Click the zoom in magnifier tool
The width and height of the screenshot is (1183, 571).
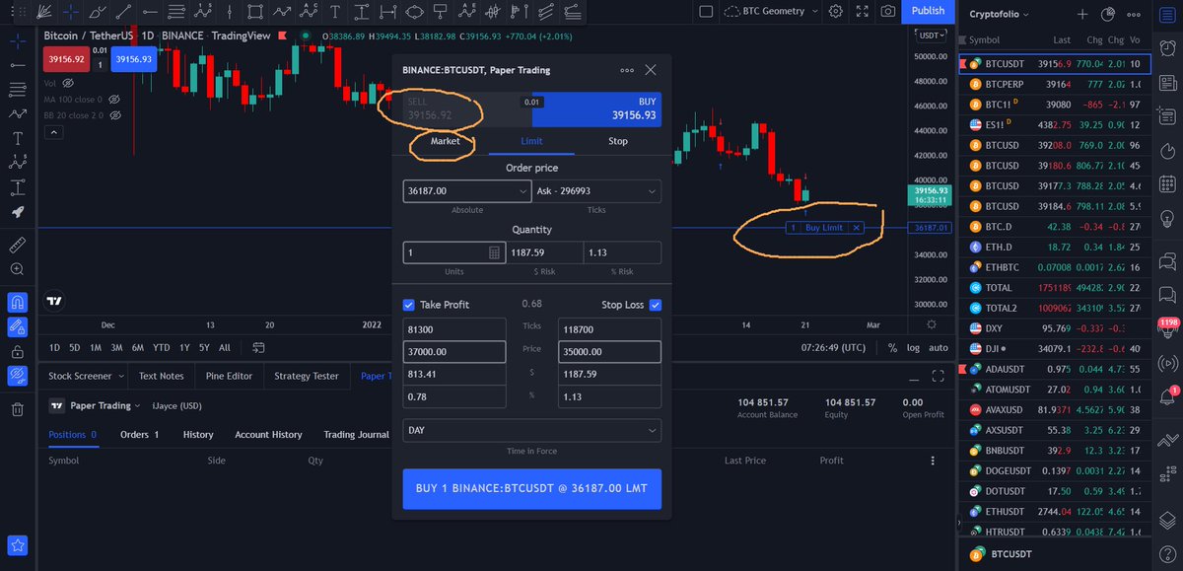point(18,269)
